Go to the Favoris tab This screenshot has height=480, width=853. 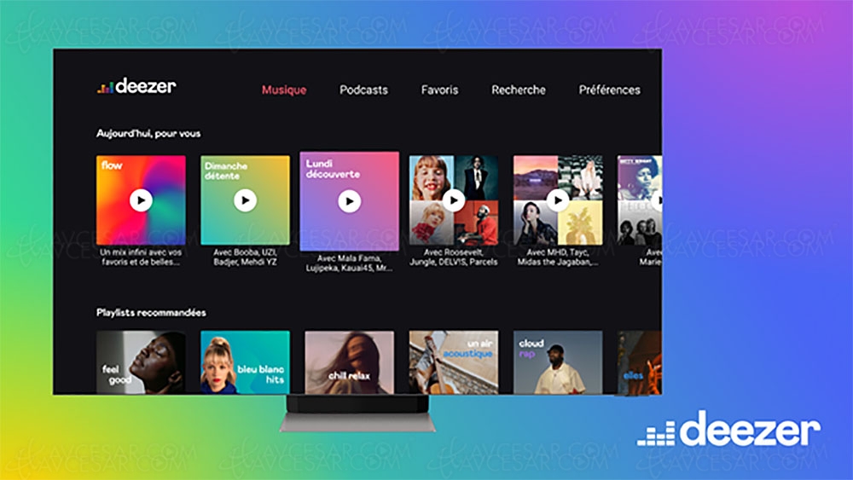[439, 90]
